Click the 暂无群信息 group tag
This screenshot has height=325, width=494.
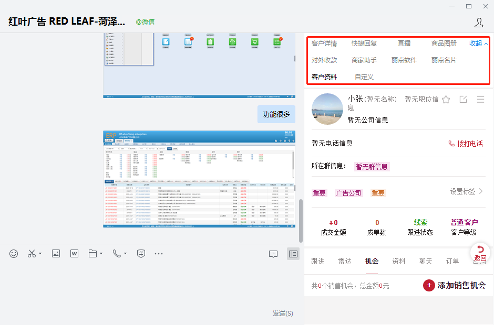pyautogui.click(x=372, y=167)
